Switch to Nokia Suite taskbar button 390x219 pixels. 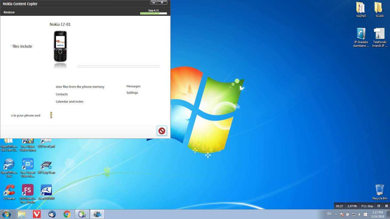[x=82, y=214]
